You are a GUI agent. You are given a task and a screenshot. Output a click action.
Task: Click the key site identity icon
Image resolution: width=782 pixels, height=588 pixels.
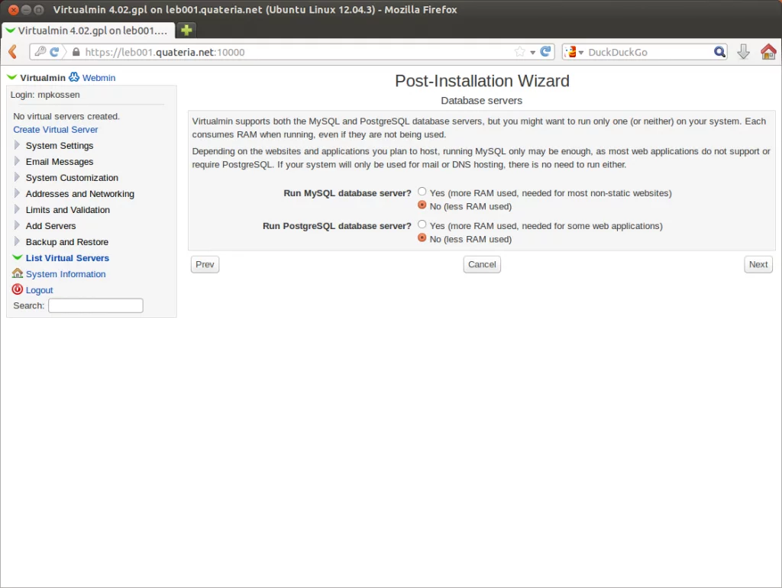pos(41,51)
